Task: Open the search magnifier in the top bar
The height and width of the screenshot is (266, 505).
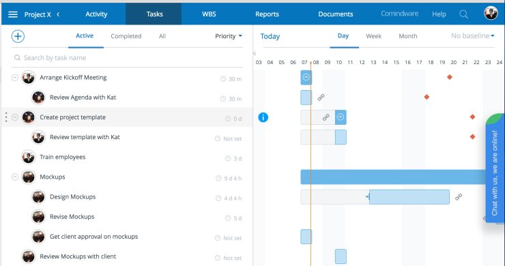Action: click(x=464, y=14)
